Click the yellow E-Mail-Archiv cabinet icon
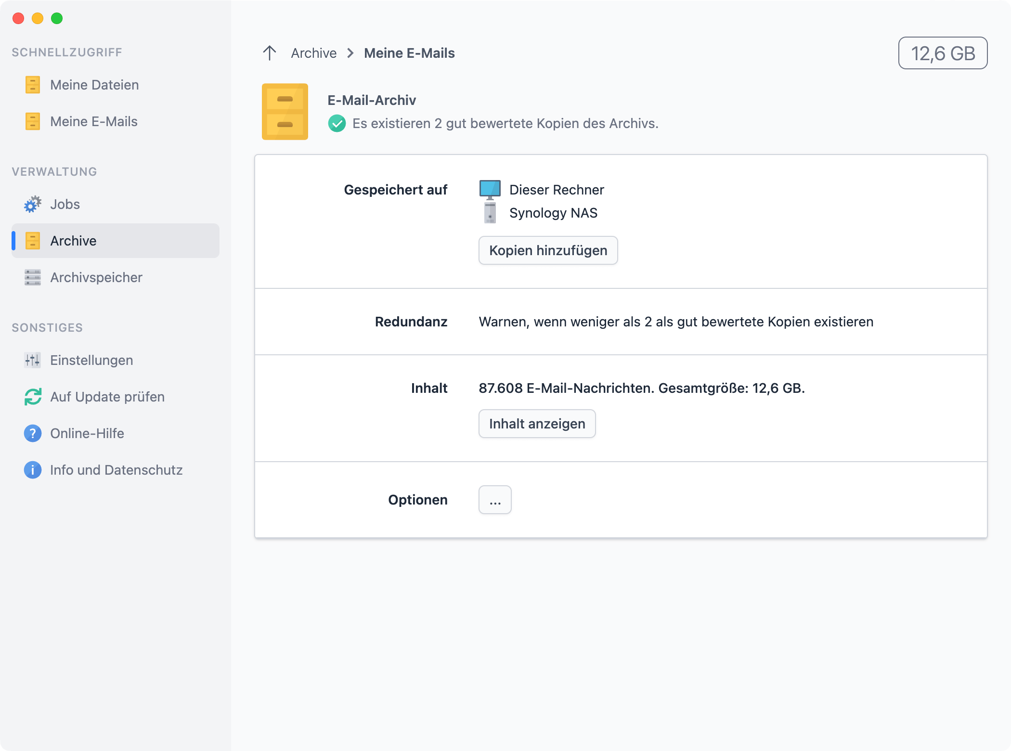The width and height of the screenshot is (1011, 751). tap(285, 112)
